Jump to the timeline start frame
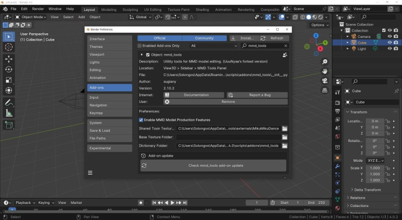 [x=154, y=202]
